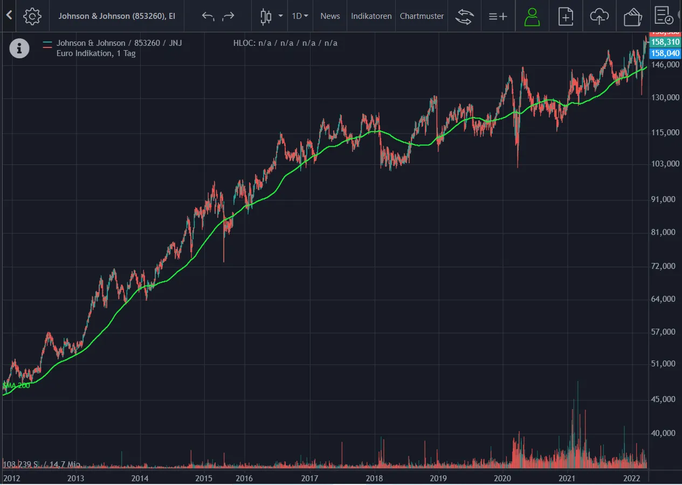Screen dimensions: 682x485
Task: Open the News menu
Action: pyautogui.click(x=330, y=16)
